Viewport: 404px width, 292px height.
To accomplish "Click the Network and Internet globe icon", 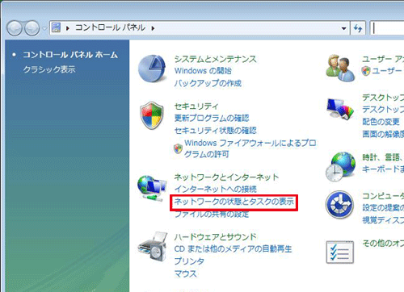I will 152,188.
